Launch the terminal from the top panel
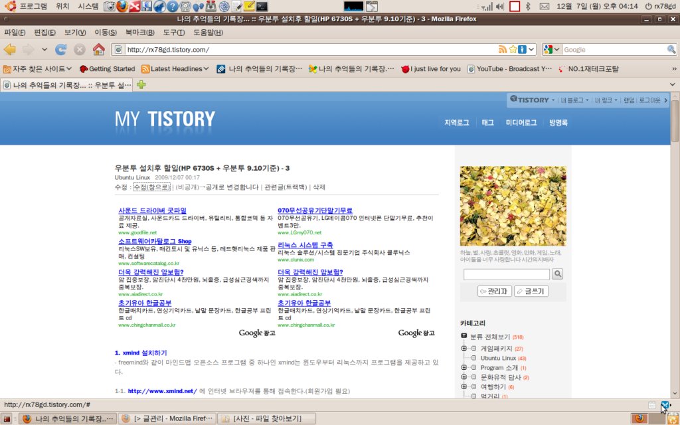The width and height of the screenshot is (680, 425). pos(262,7)
